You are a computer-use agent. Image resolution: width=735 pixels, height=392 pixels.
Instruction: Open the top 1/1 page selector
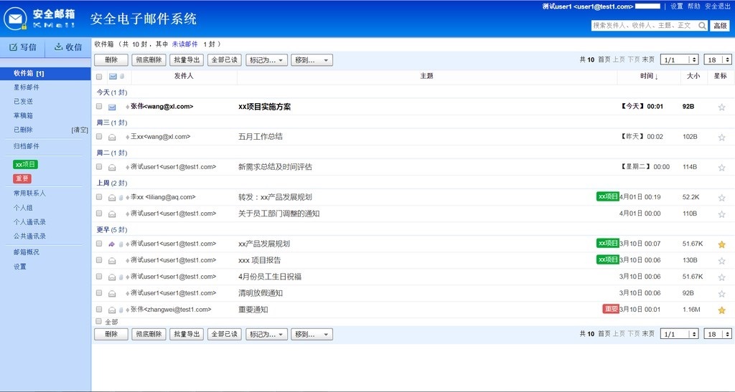[x=679, y=59]
